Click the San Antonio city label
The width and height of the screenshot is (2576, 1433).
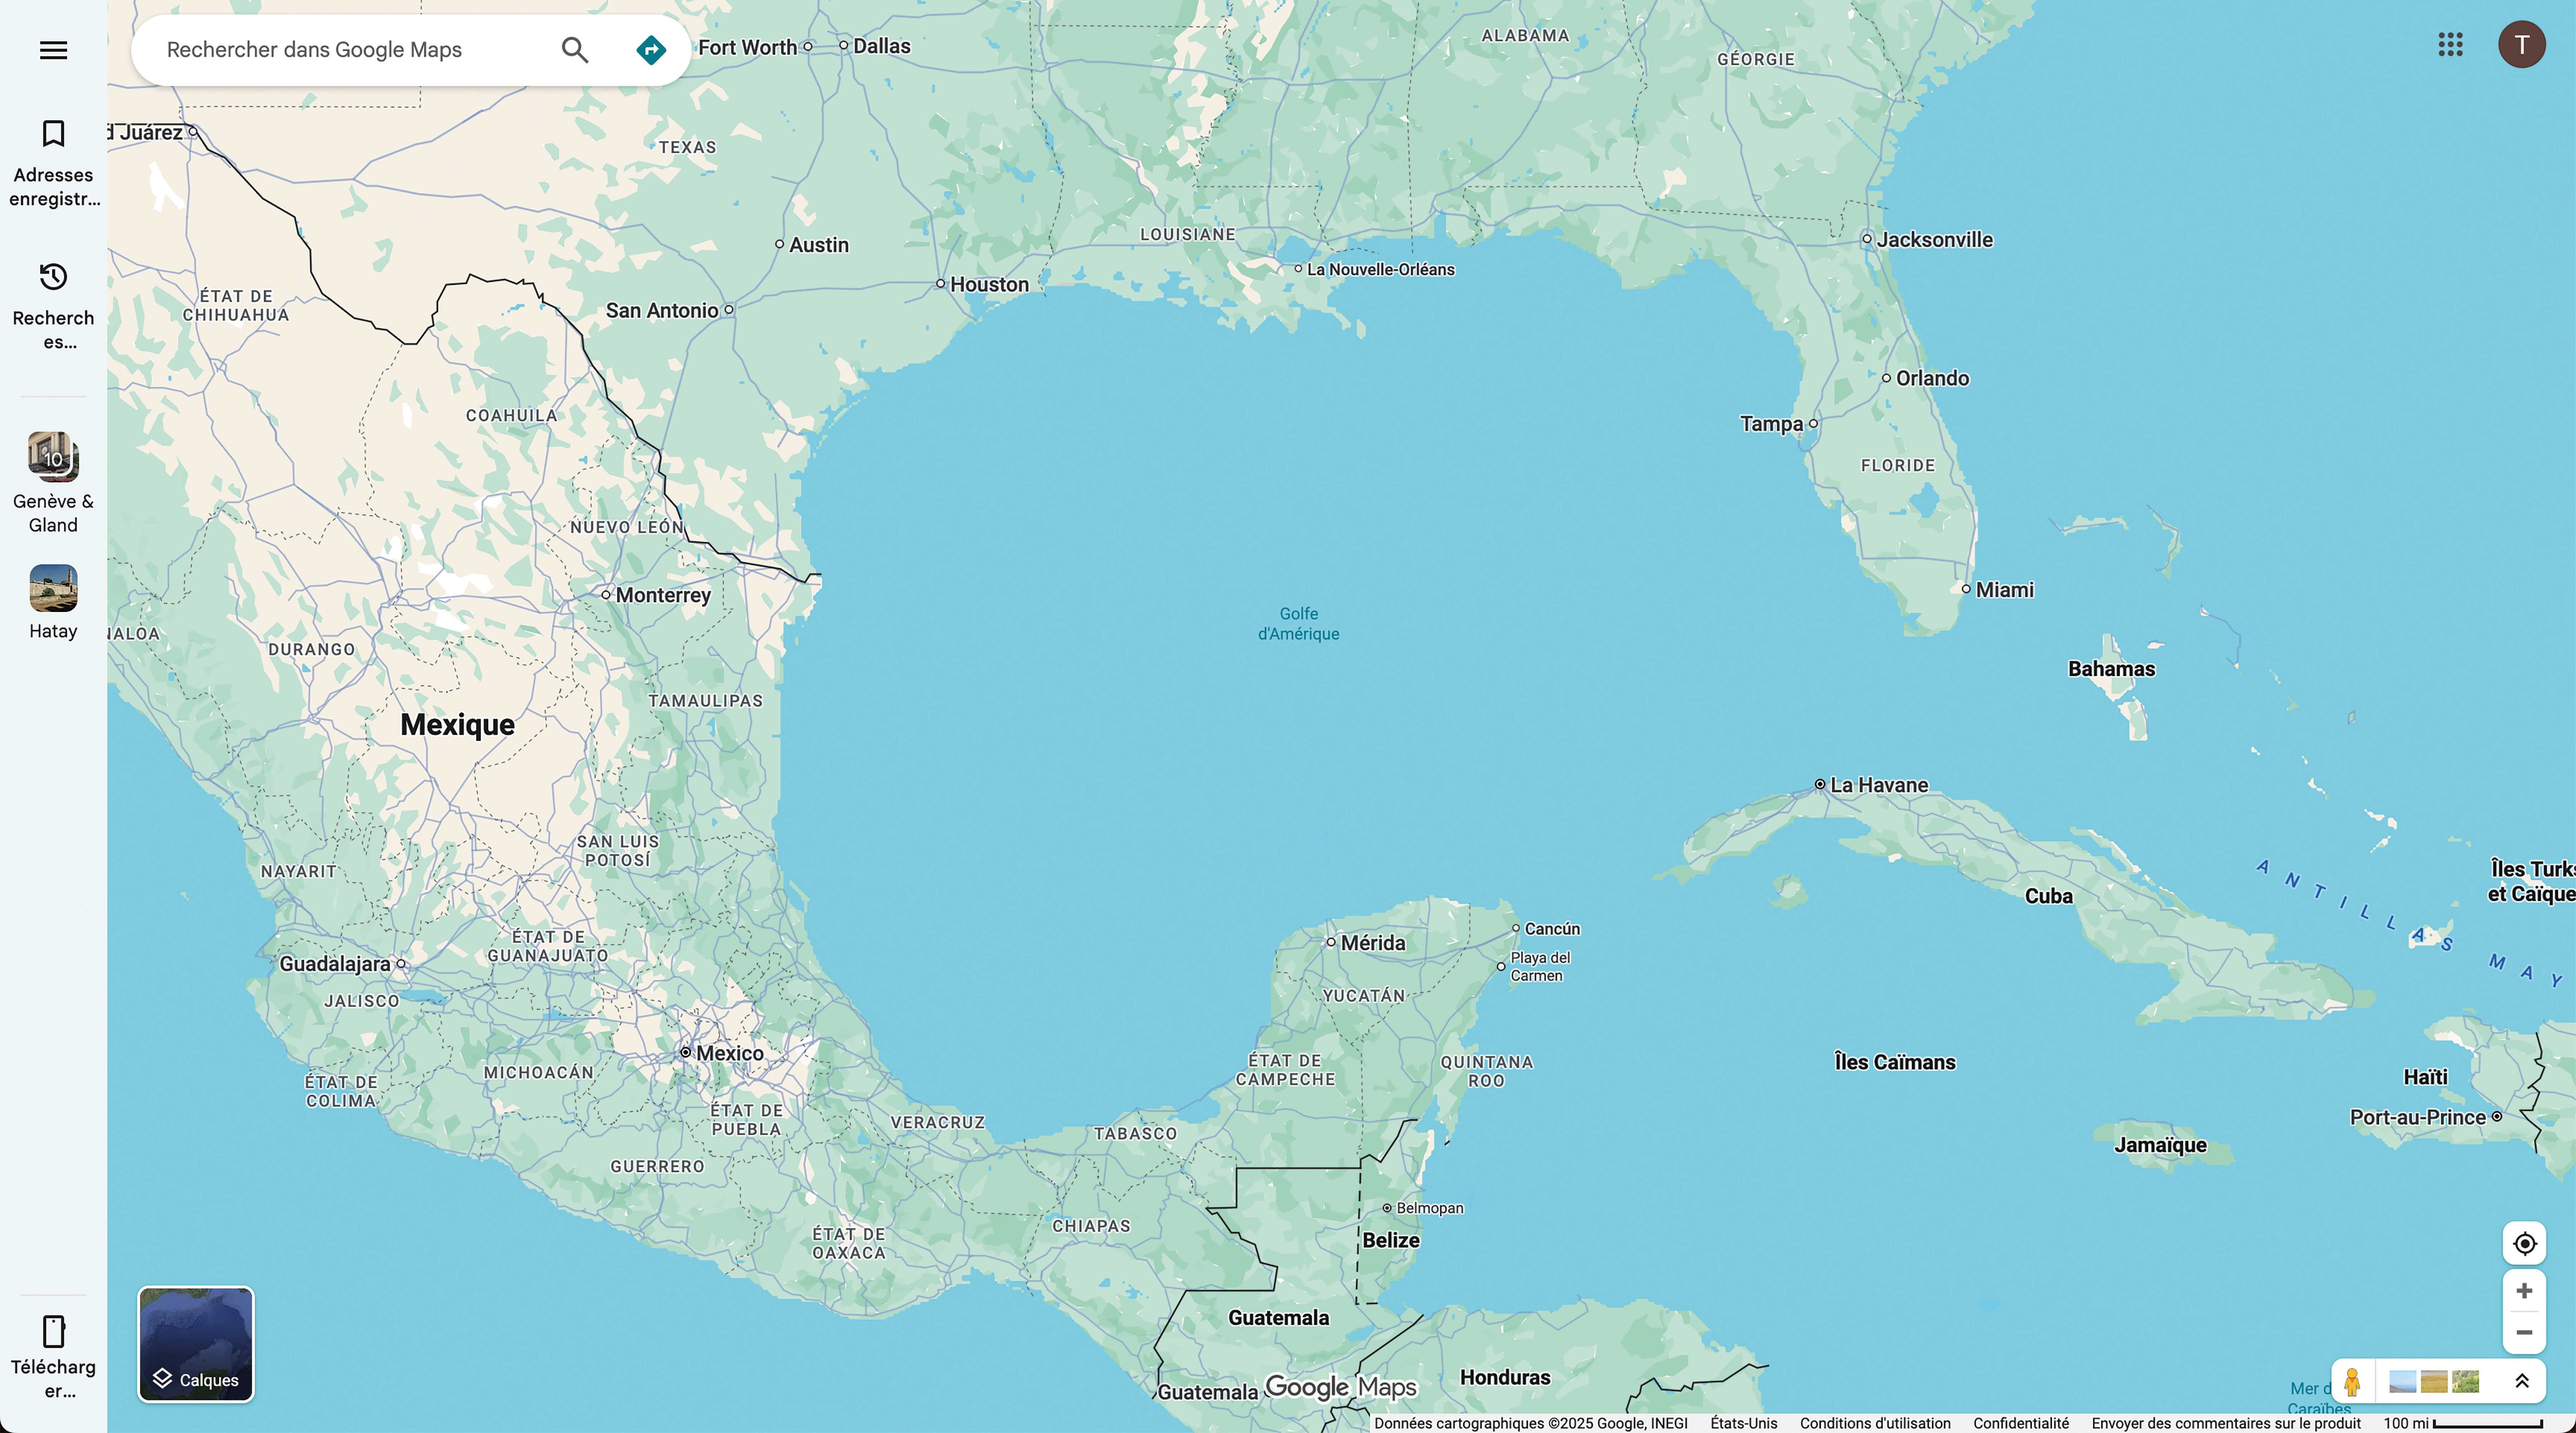pos(662,311)
